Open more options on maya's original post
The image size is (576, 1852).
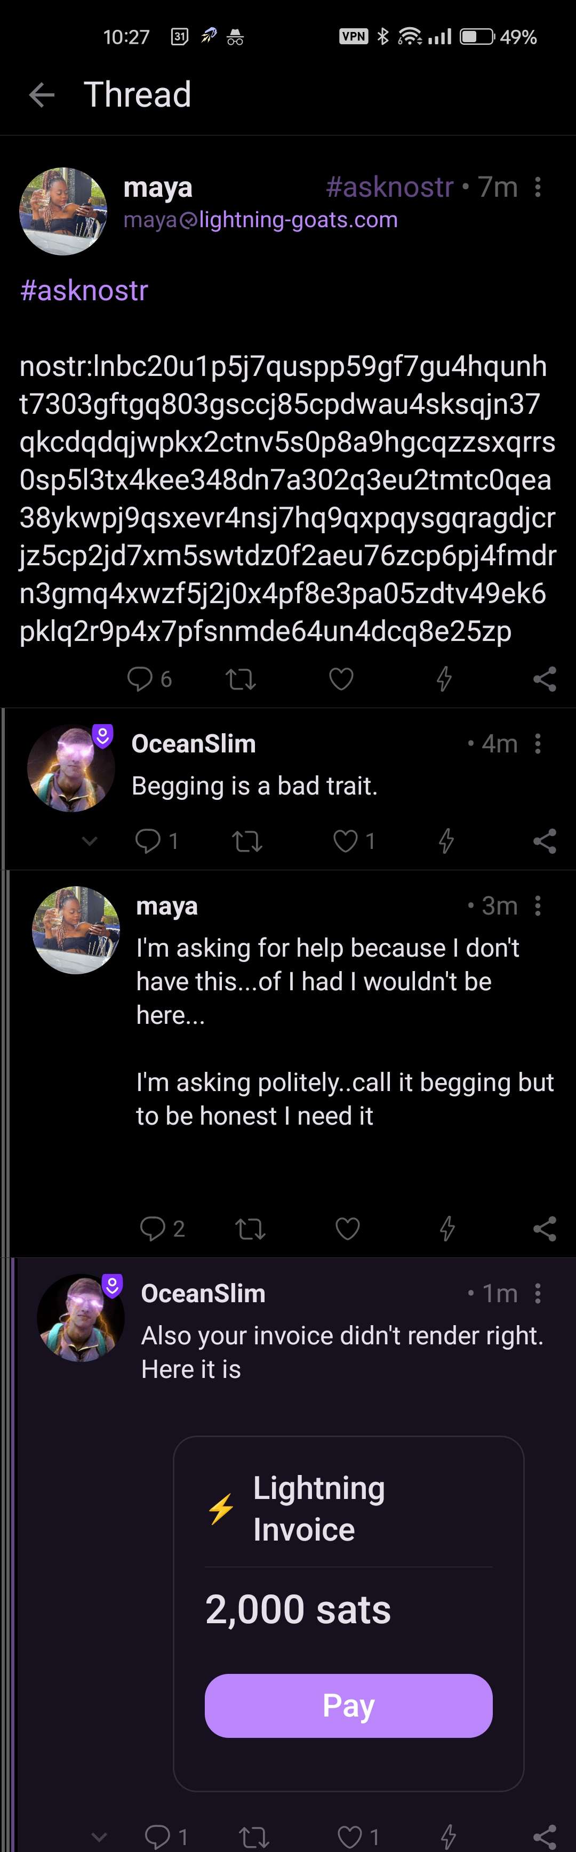coord(538,188)
